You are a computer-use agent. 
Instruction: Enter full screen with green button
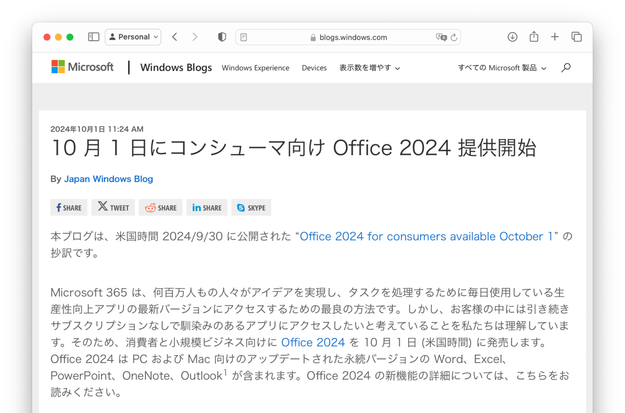pyautogui.click(x=70, y=37)
